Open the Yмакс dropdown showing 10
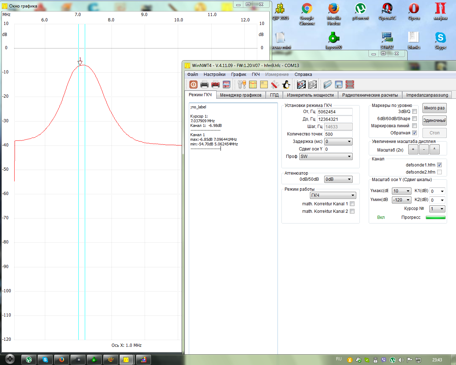The height and width of the screenshot is (365, 456). tap(401, 191)
